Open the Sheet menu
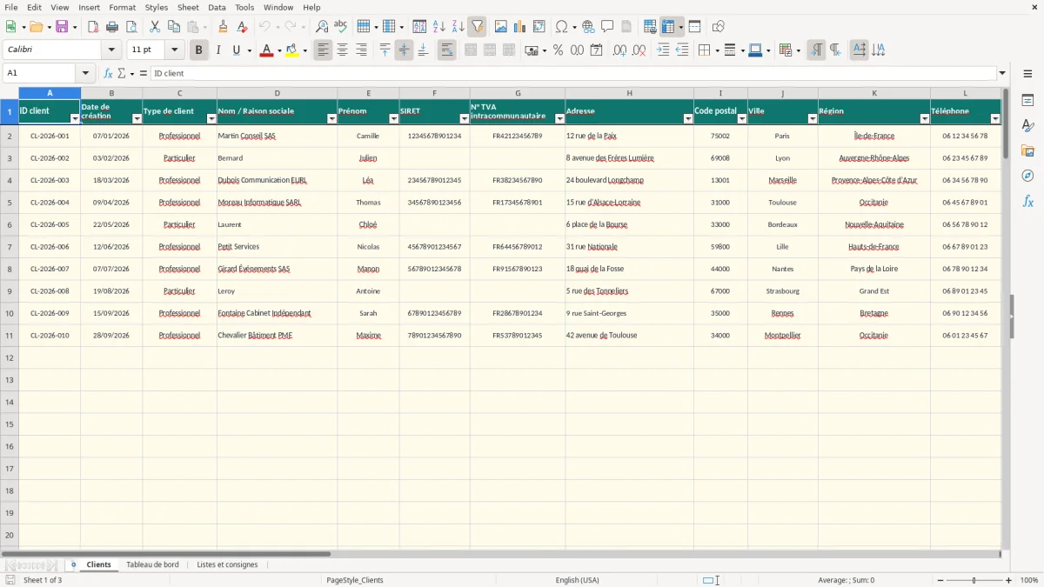This screenshot has height=587, width=1044. (x=188, y=7)
